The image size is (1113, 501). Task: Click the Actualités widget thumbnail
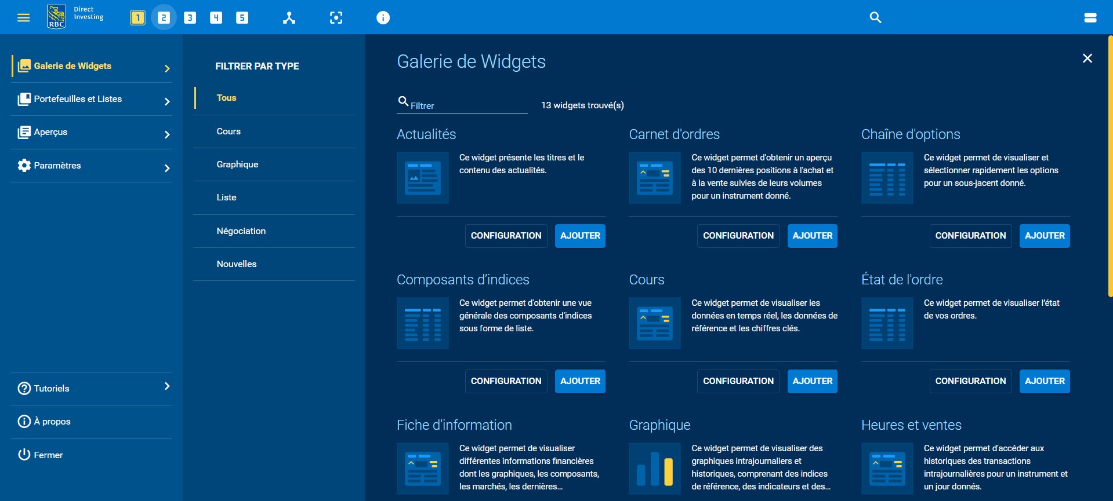pyautogui.click(x=423, y=178)
